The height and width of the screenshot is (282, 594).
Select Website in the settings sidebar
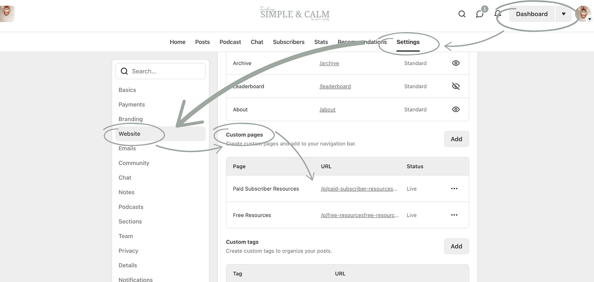click(129, 134)
